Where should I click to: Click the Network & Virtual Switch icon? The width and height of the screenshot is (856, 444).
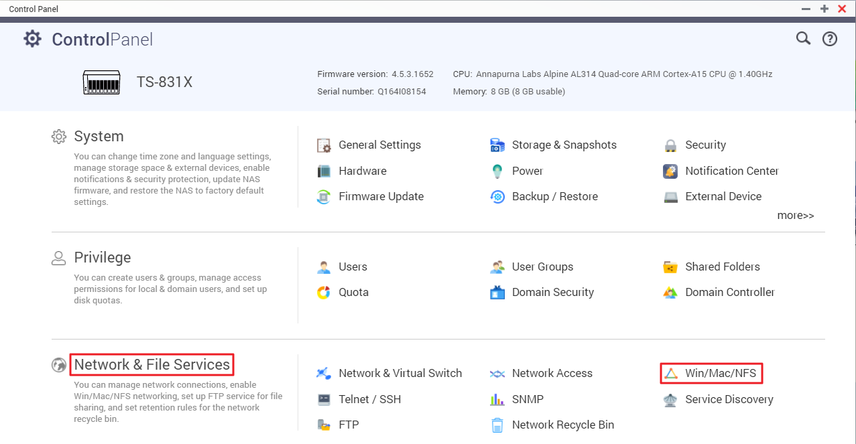324,374
